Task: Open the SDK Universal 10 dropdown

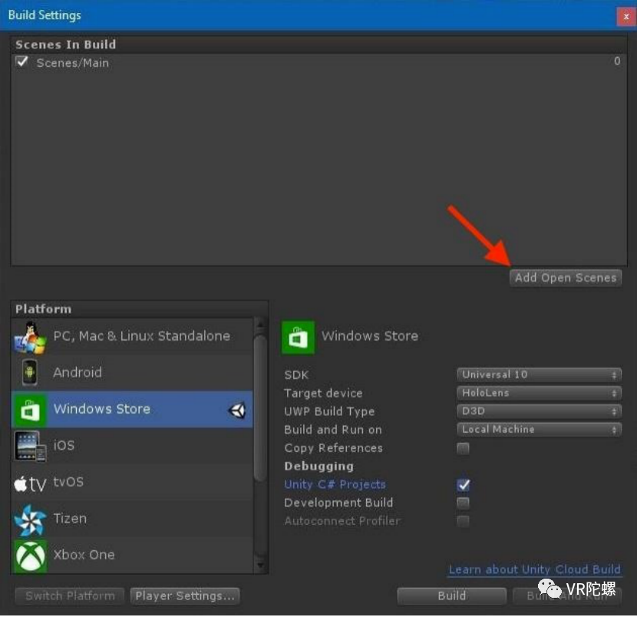Action: pyautogui.click(x=539, y=375)
